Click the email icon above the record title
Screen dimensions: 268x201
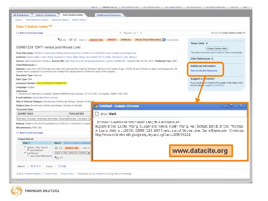pos(75,40)
